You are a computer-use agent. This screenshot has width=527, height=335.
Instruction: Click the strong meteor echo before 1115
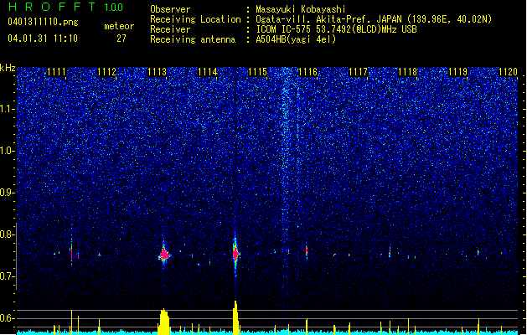pos(235,254)
